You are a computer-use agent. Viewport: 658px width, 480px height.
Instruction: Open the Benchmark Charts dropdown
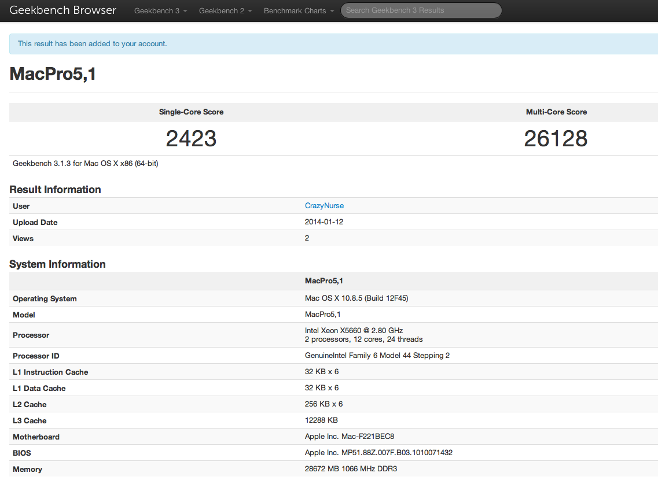(299, 11)
